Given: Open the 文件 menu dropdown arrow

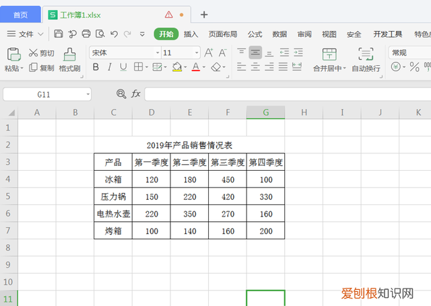Looking at the screenshot, I should pyautogui.click(x=40, y=34).
